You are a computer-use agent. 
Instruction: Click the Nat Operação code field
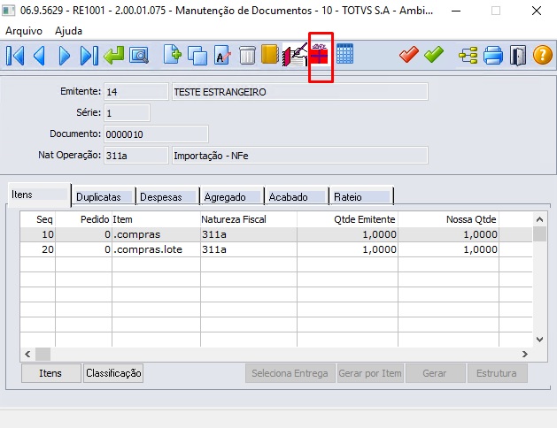point(136,156)
